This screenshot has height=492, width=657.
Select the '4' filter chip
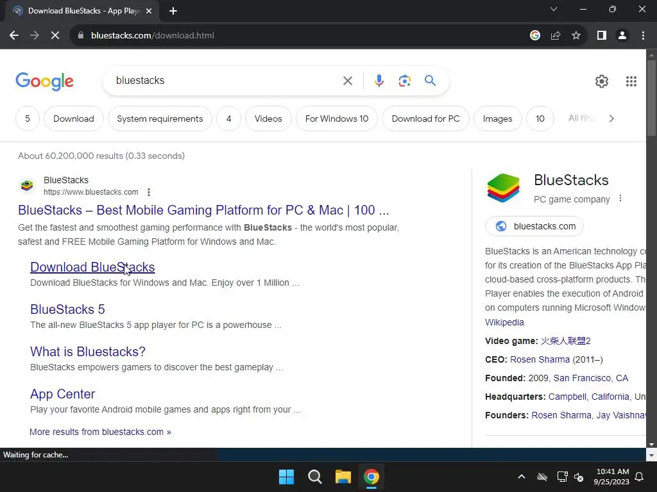pyautogui.click(x=229, y=119)
